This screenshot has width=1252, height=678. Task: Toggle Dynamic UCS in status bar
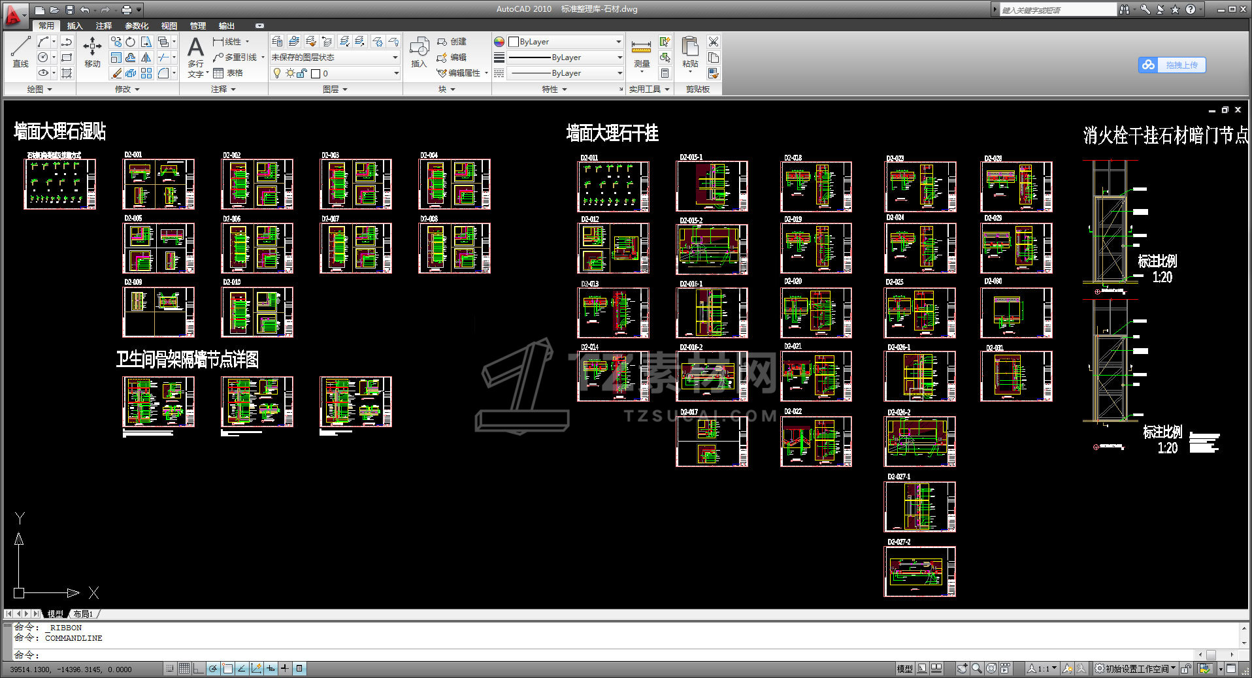(x=256, y=668)
